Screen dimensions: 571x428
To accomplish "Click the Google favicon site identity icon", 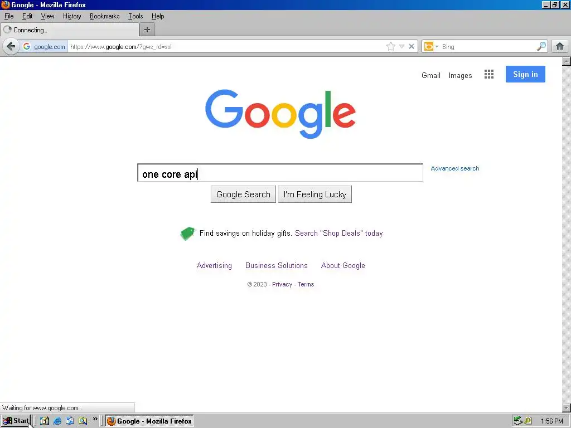I will 27,47.
